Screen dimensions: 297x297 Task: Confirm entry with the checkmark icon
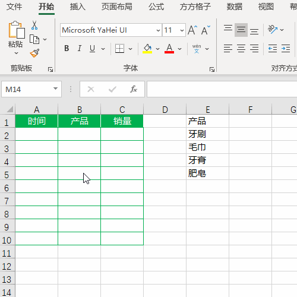click(x=112, y=89)
